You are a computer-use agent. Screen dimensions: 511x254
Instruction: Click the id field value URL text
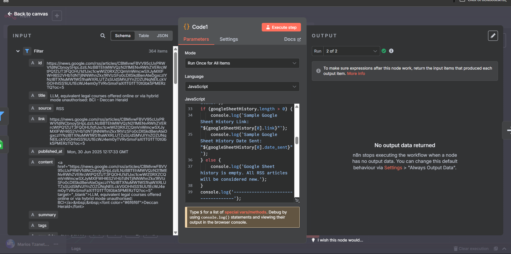point(107,75)
